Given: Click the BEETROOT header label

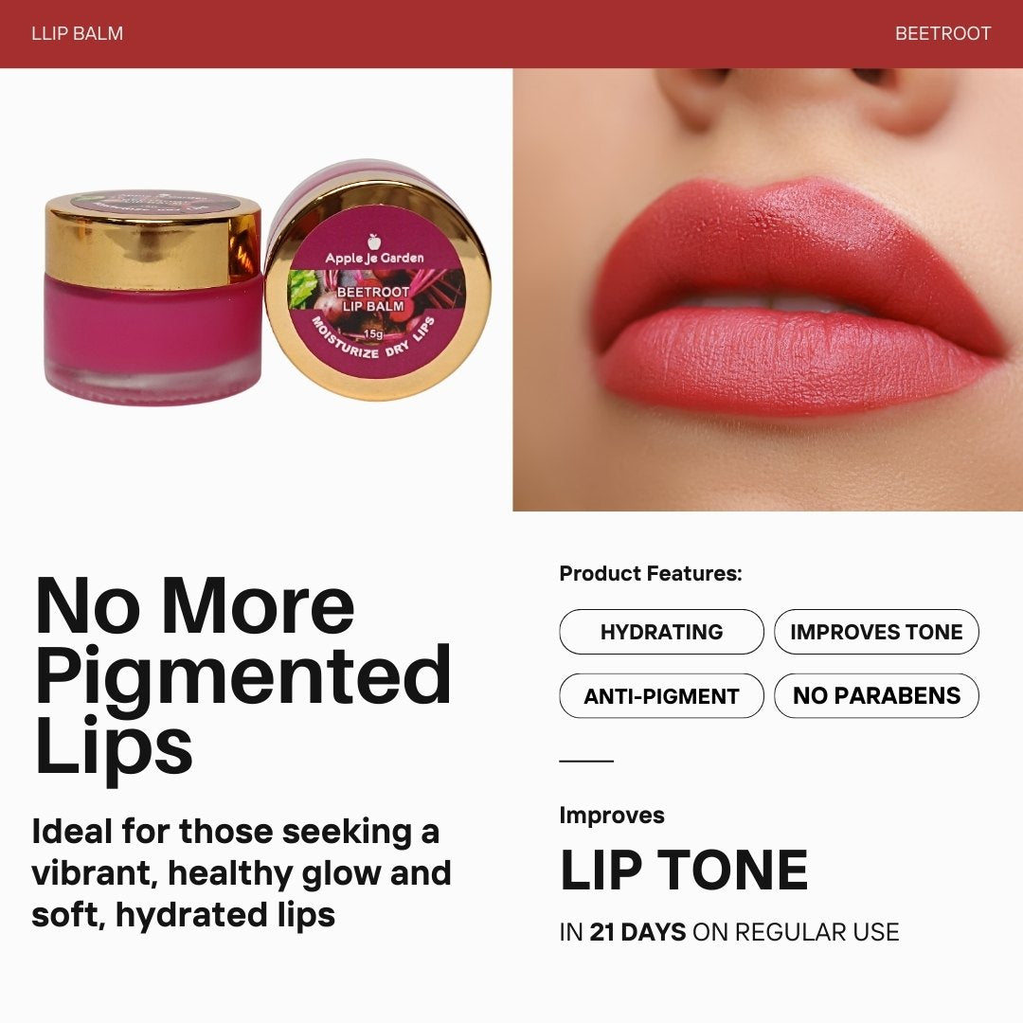Looking at the screenshot, I should tap(942, 33).
